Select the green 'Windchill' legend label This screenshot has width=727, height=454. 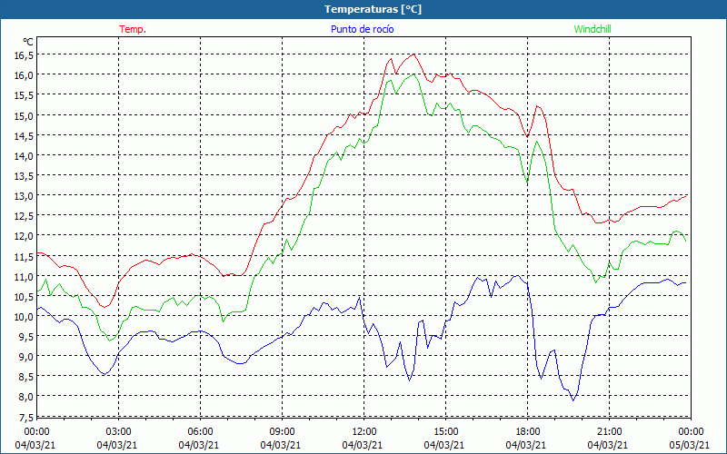click(593, 29)
